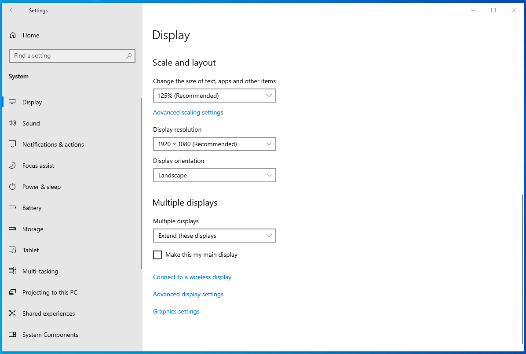The width and height of the screenshot is (526, 354).
Task: Open the Display resolution dropdown
Action: (x=214, y=144)
